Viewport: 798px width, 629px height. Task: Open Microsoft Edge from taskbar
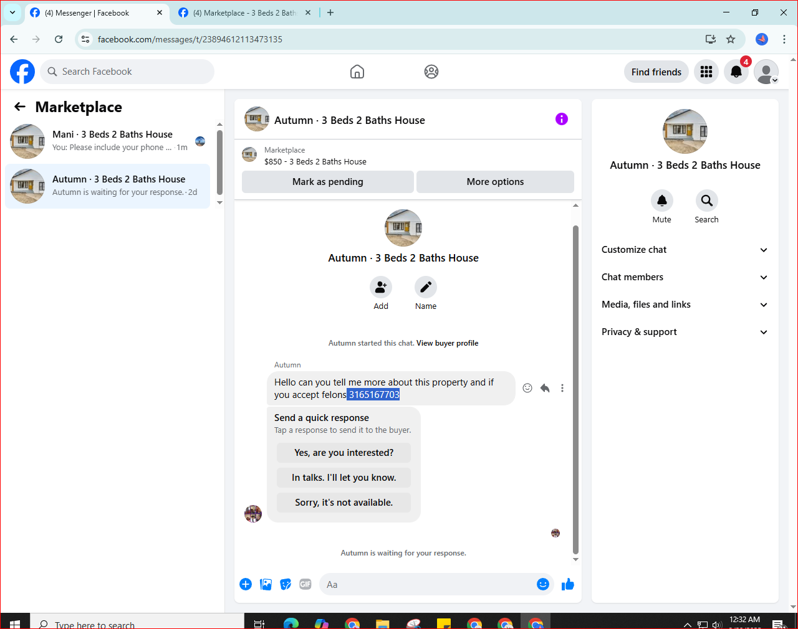point(291,623)
